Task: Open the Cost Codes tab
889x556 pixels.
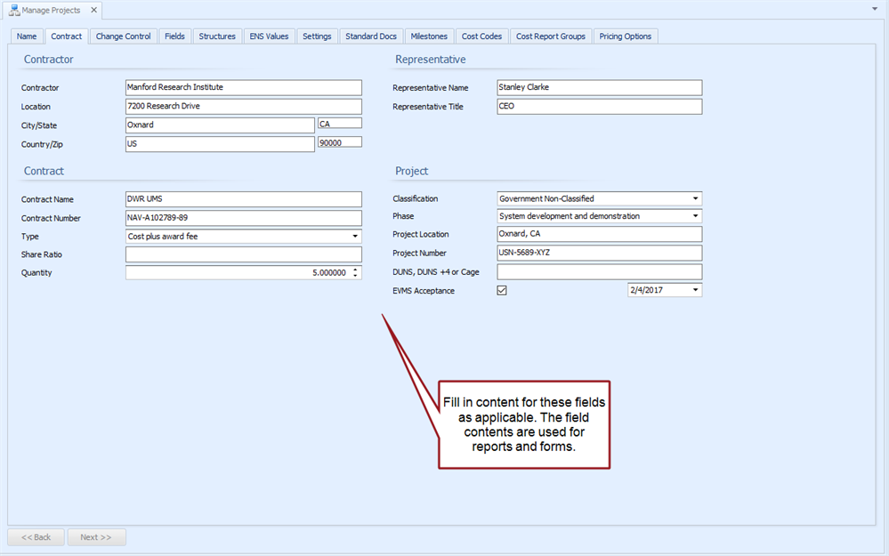Action: [481, 36]
